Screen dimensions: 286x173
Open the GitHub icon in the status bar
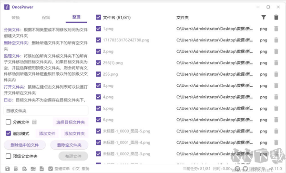pyautogui.click(x=245, y=169)
